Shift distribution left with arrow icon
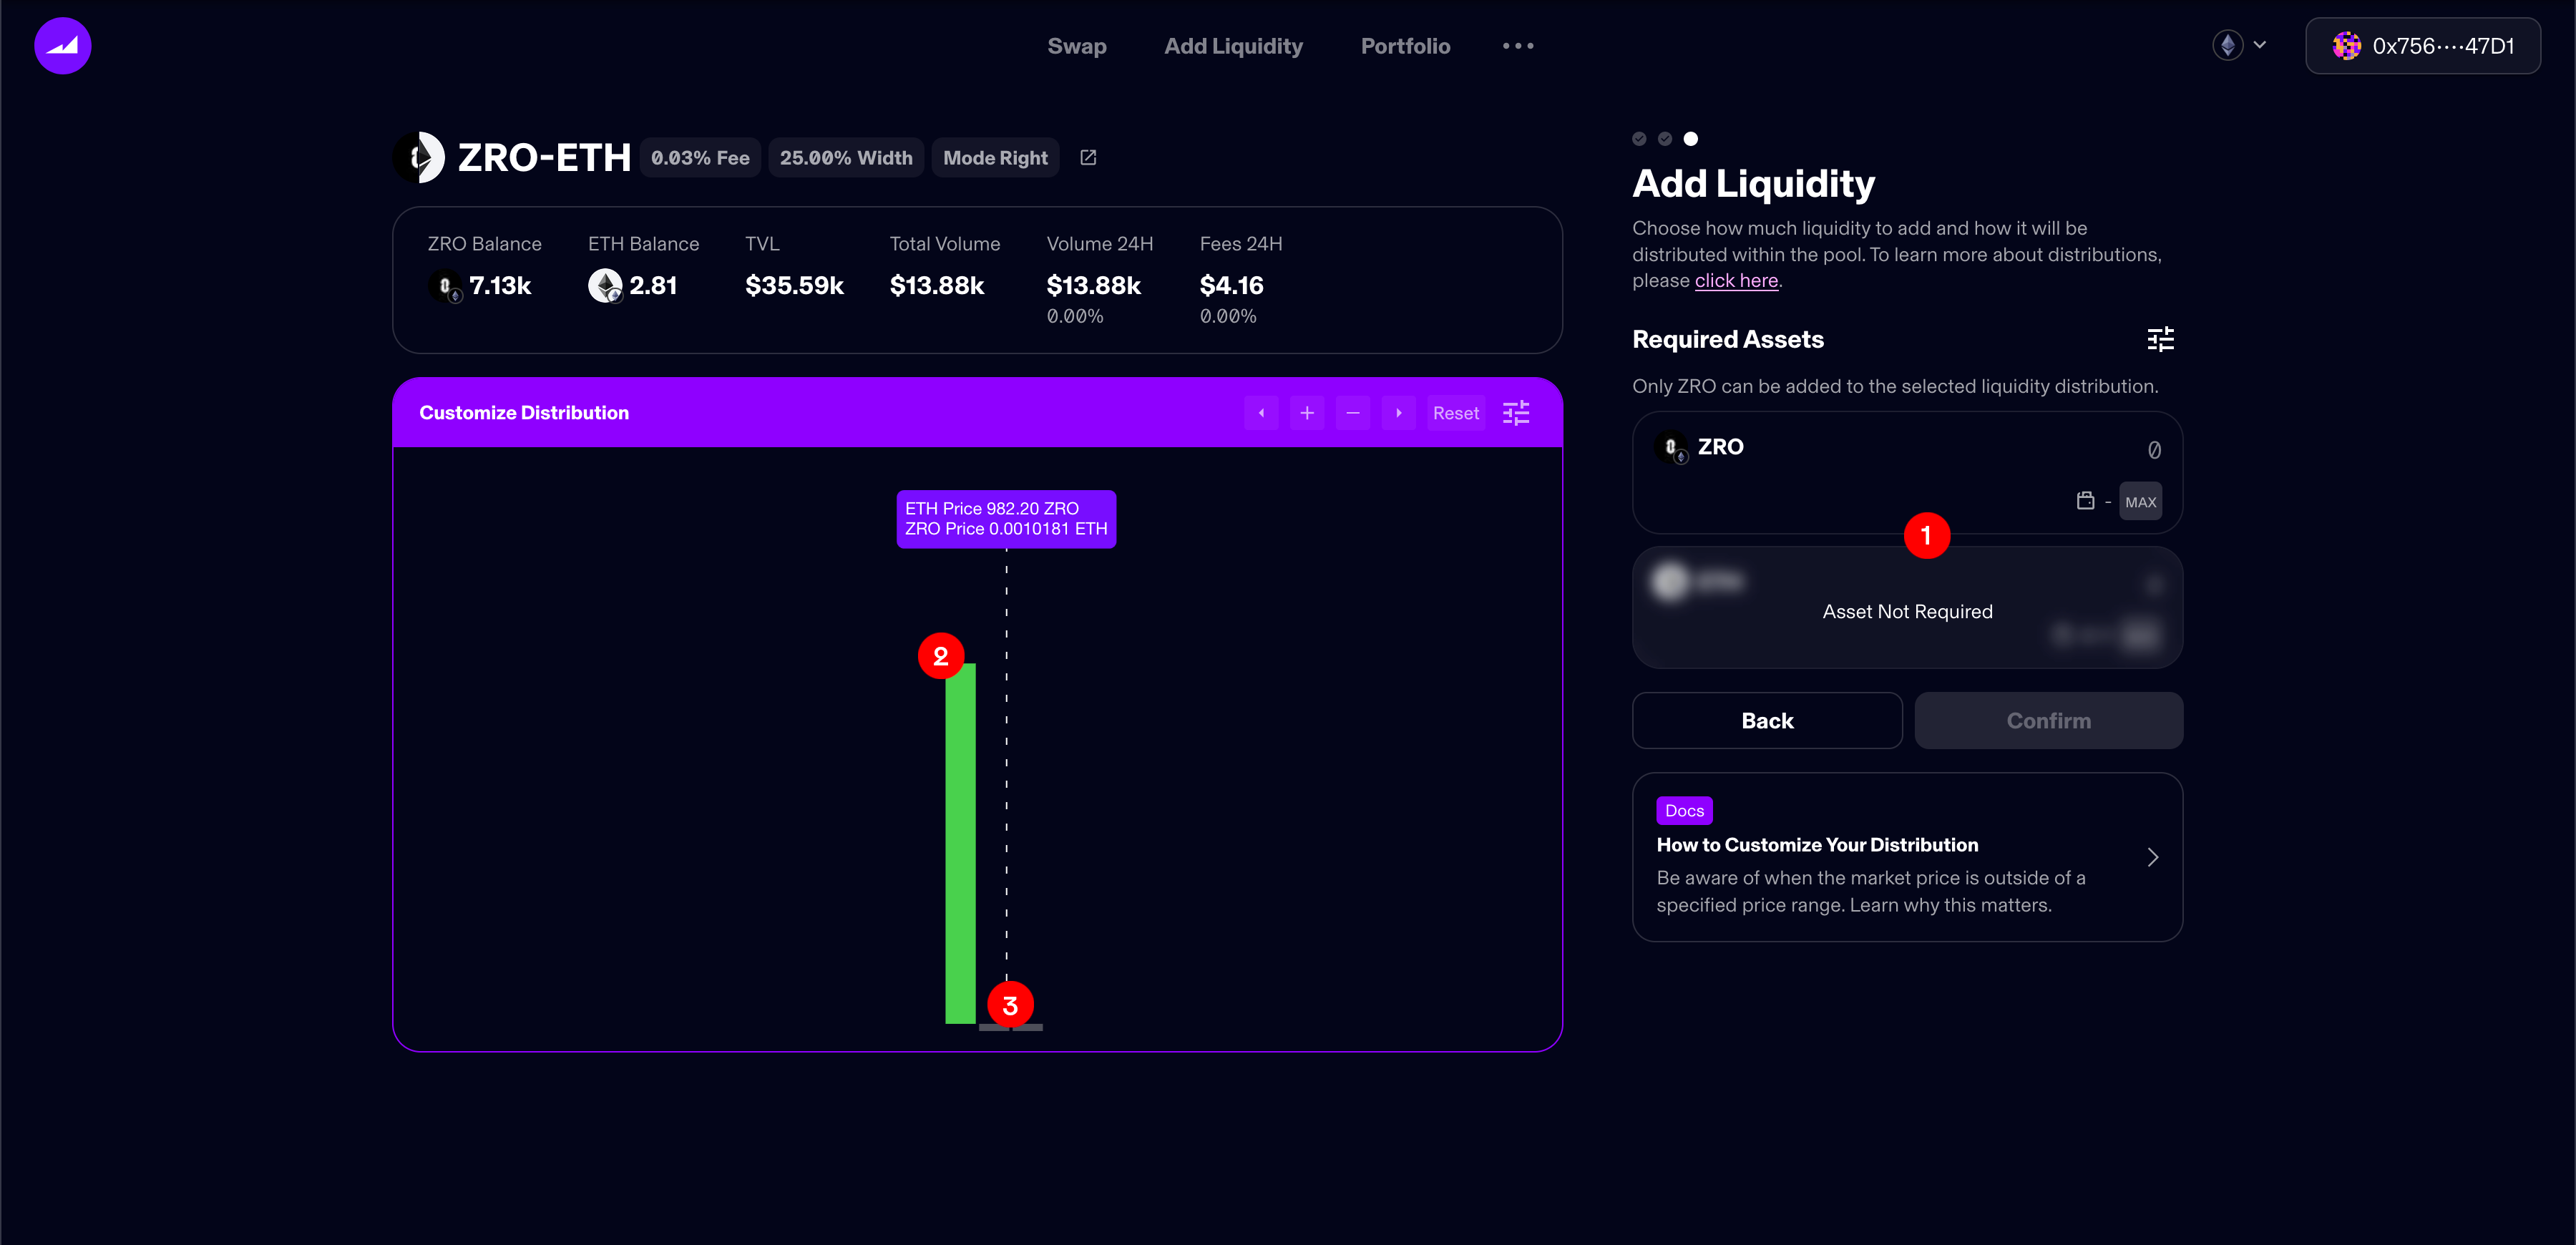This screenshot has height=1245, width=2576. pos(1261,413)
